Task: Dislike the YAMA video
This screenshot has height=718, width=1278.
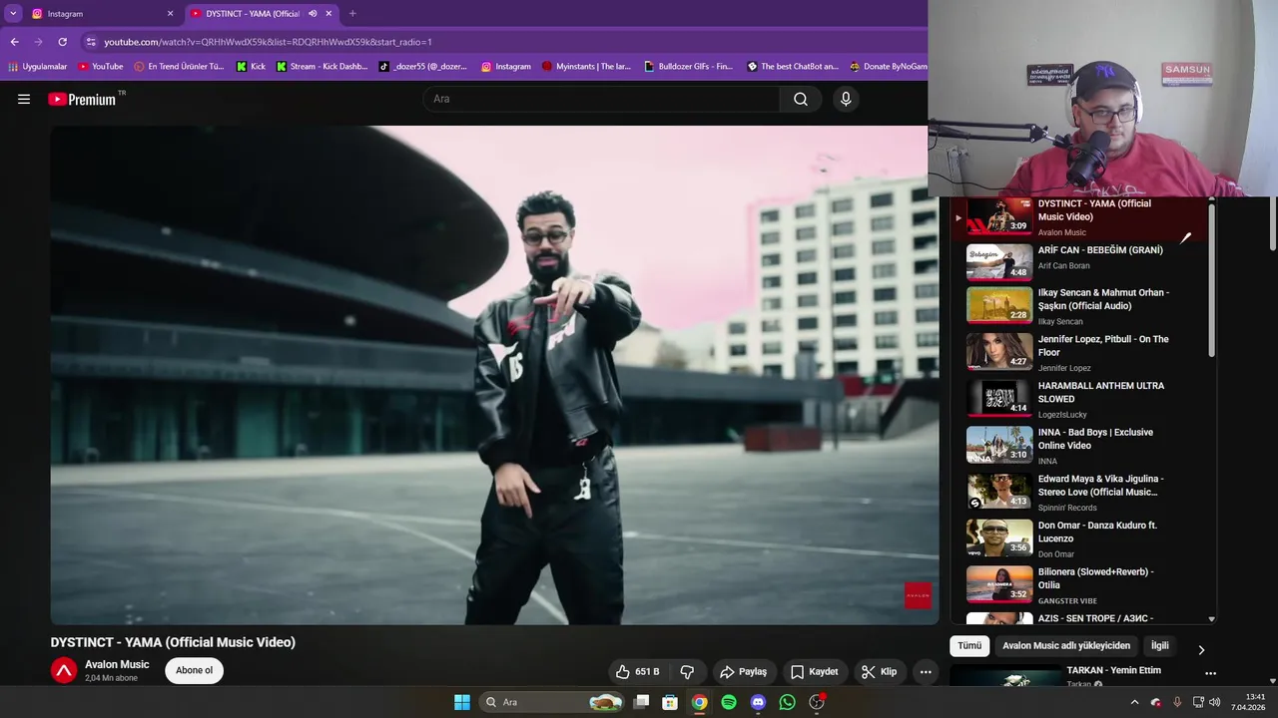Action: (x=687, y=672)
